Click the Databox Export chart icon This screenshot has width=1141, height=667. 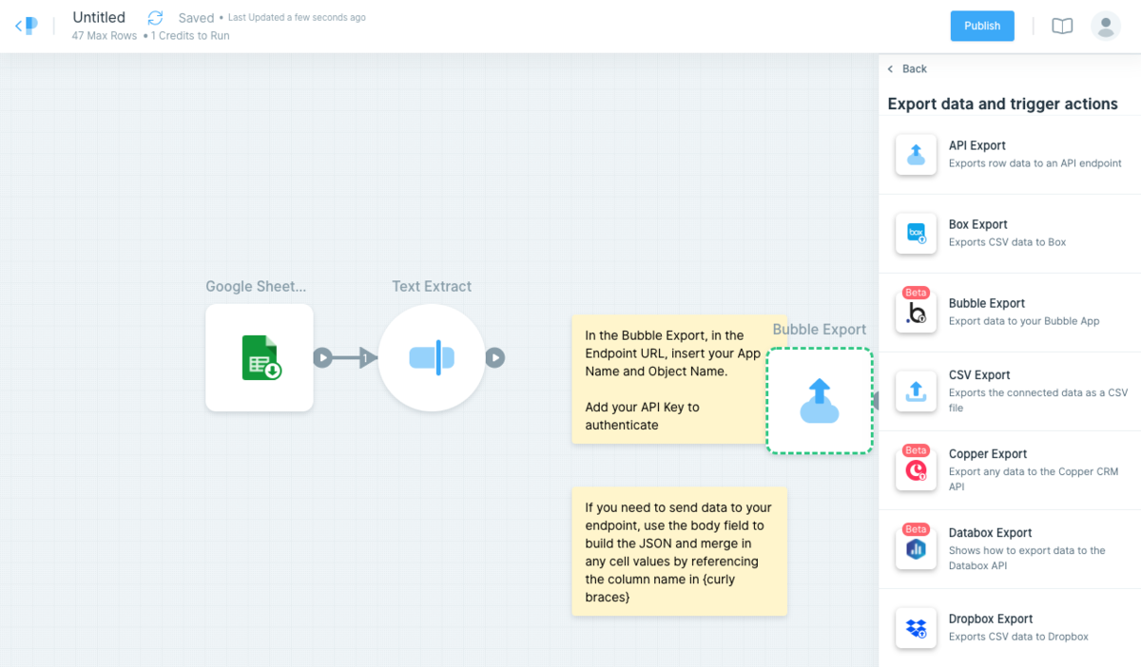[x=917, y=548]
